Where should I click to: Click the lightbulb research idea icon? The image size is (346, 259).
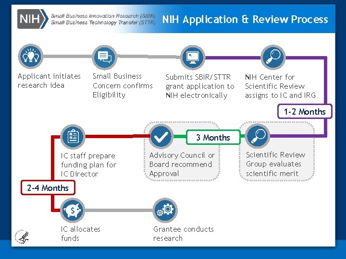(30, 56)
